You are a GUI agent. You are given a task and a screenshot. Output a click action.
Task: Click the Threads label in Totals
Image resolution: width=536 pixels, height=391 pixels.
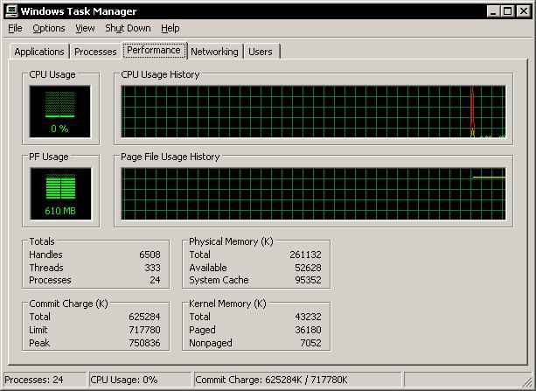[46, 268]
